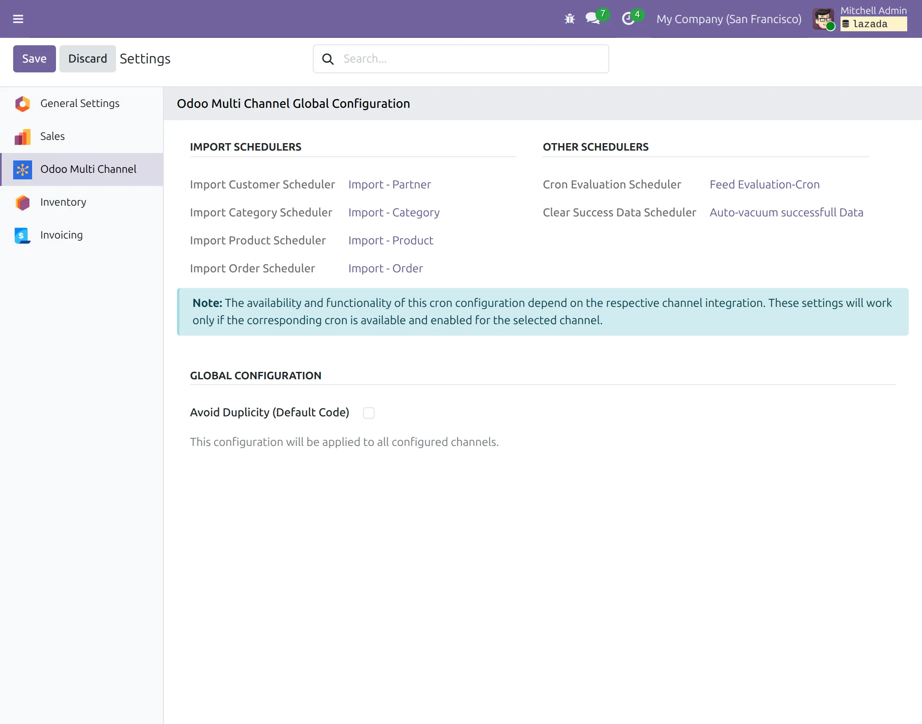Screen dimensions: 922x724
Task: Select Odoo Multi Channel settings tab
Action: click(82, 169)
